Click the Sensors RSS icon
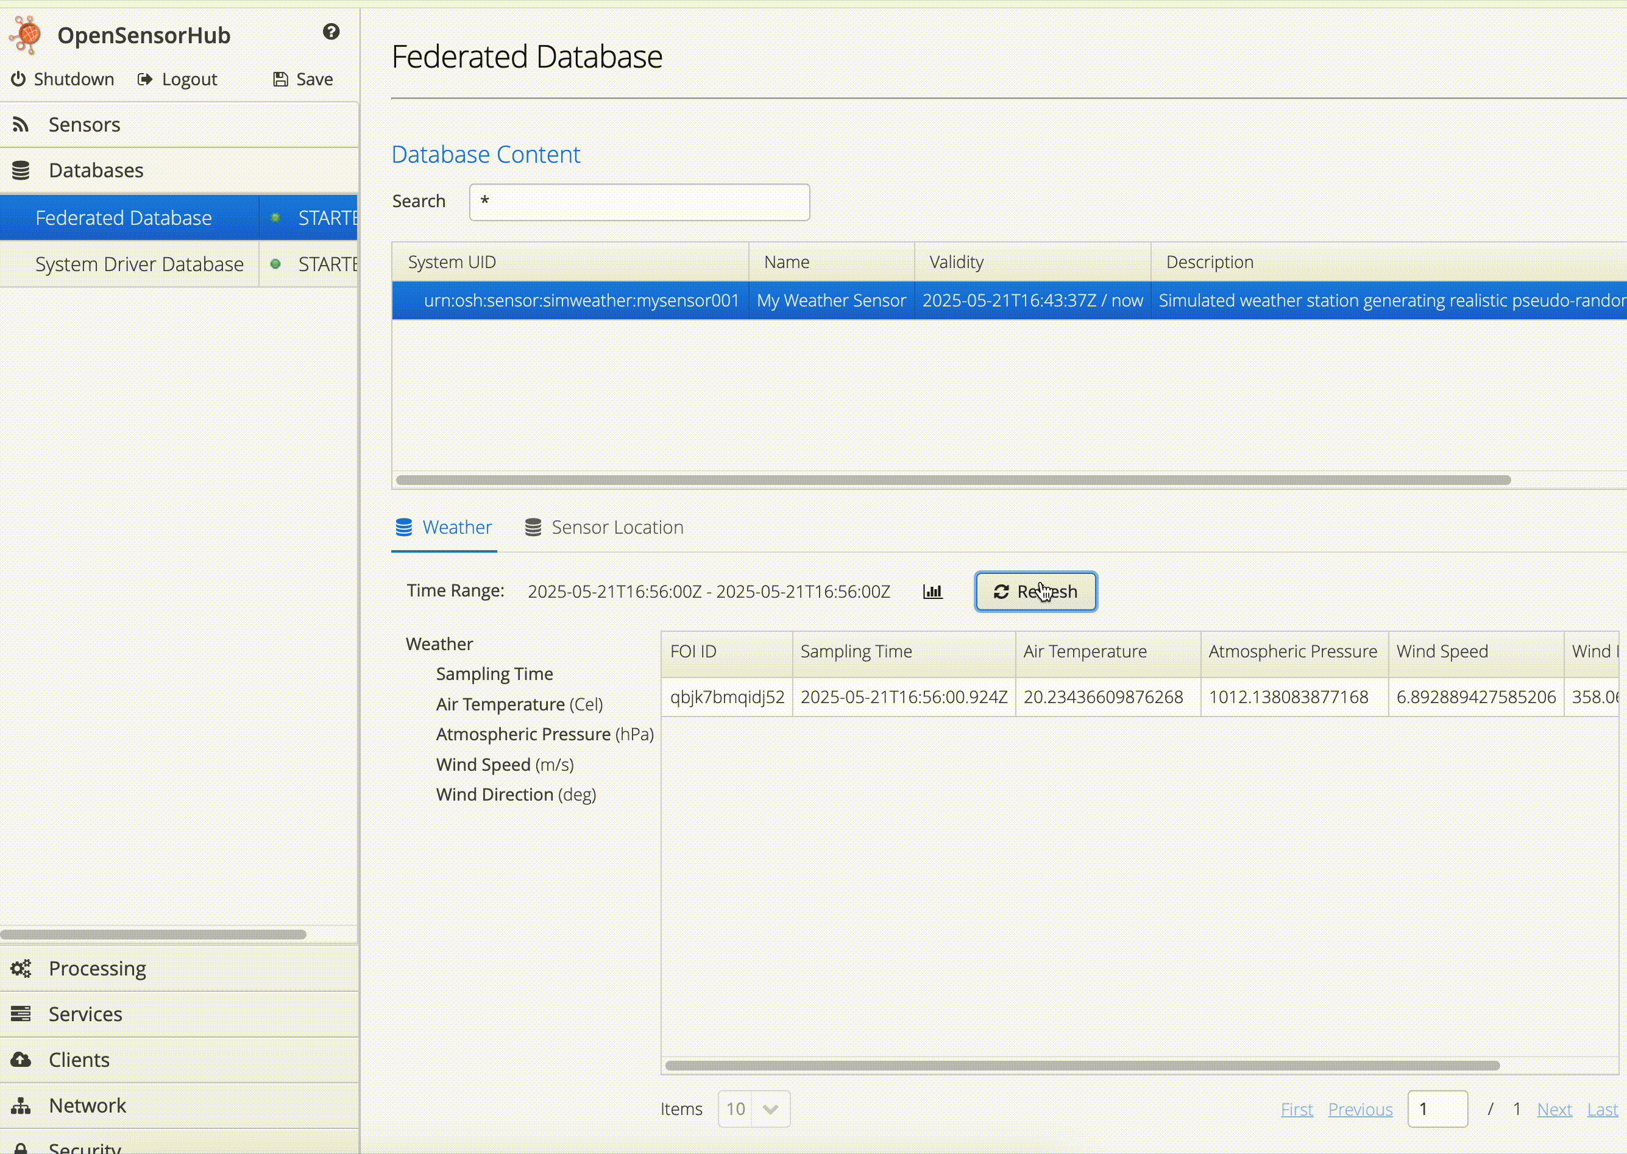This screenshot has width=1627, height=1154. pos(21,125)
